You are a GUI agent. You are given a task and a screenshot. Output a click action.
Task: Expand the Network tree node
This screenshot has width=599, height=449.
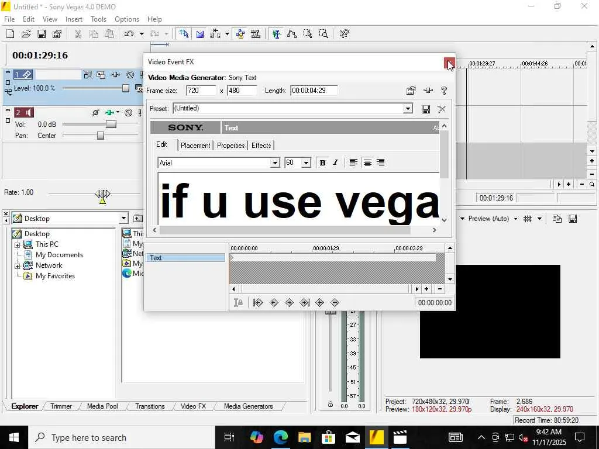coord(17,266)
